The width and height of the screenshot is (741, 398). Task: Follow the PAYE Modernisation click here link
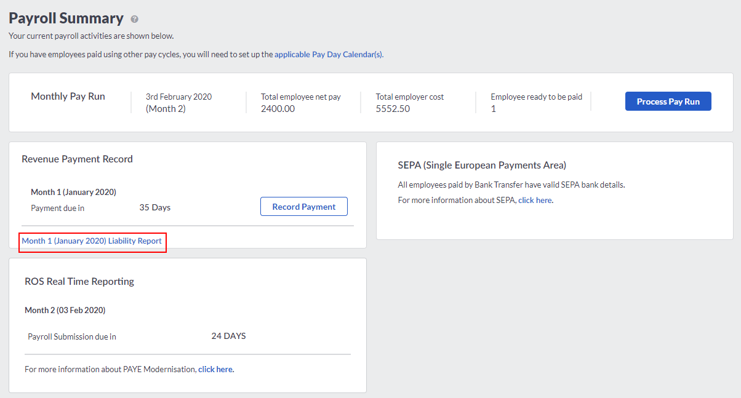click(215, 370)
